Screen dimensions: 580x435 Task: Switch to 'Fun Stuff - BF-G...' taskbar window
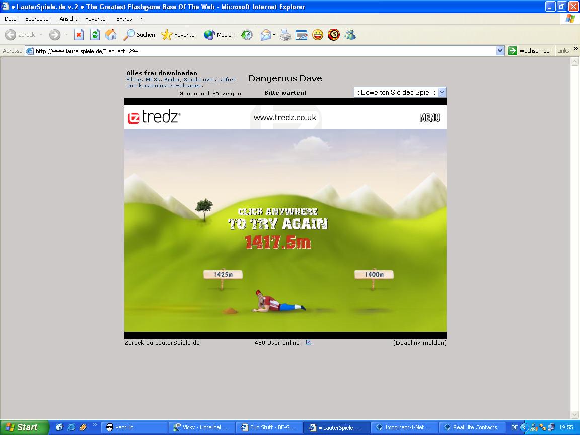click(x=269, y=427)
